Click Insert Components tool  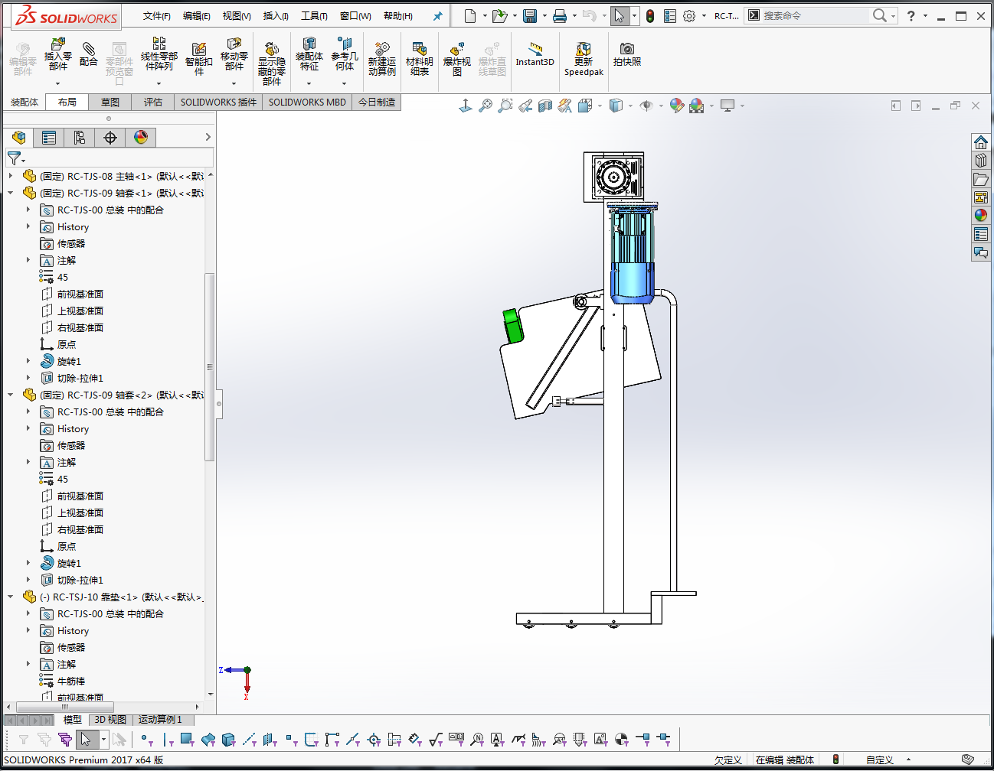pyautogui.click(x=57, y=55)
